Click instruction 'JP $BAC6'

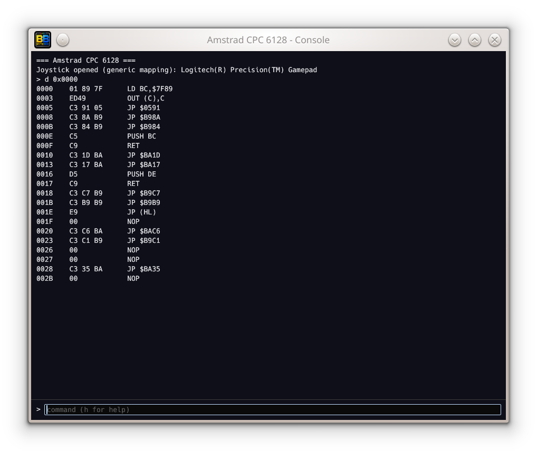tap(144, 231)
